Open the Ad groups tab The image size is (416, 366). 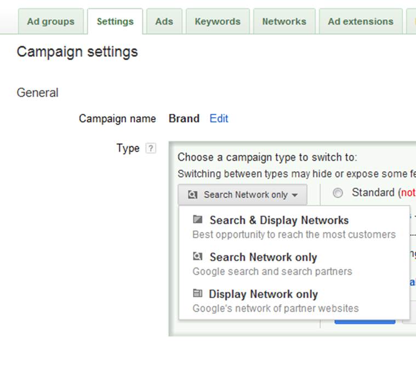(51, 21)
